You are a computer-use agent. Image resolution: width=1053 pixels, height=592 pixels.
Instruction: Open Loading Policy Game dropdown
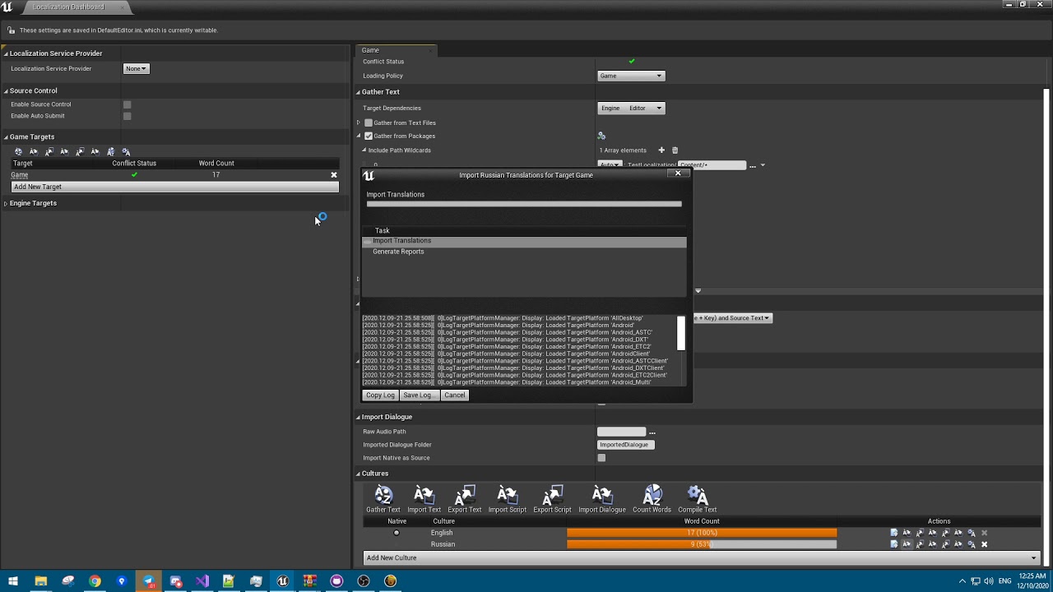[630, 76]
